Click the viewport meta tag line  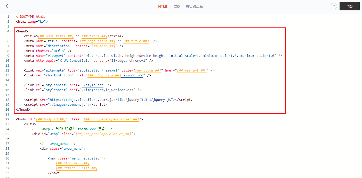coord(153,56)
